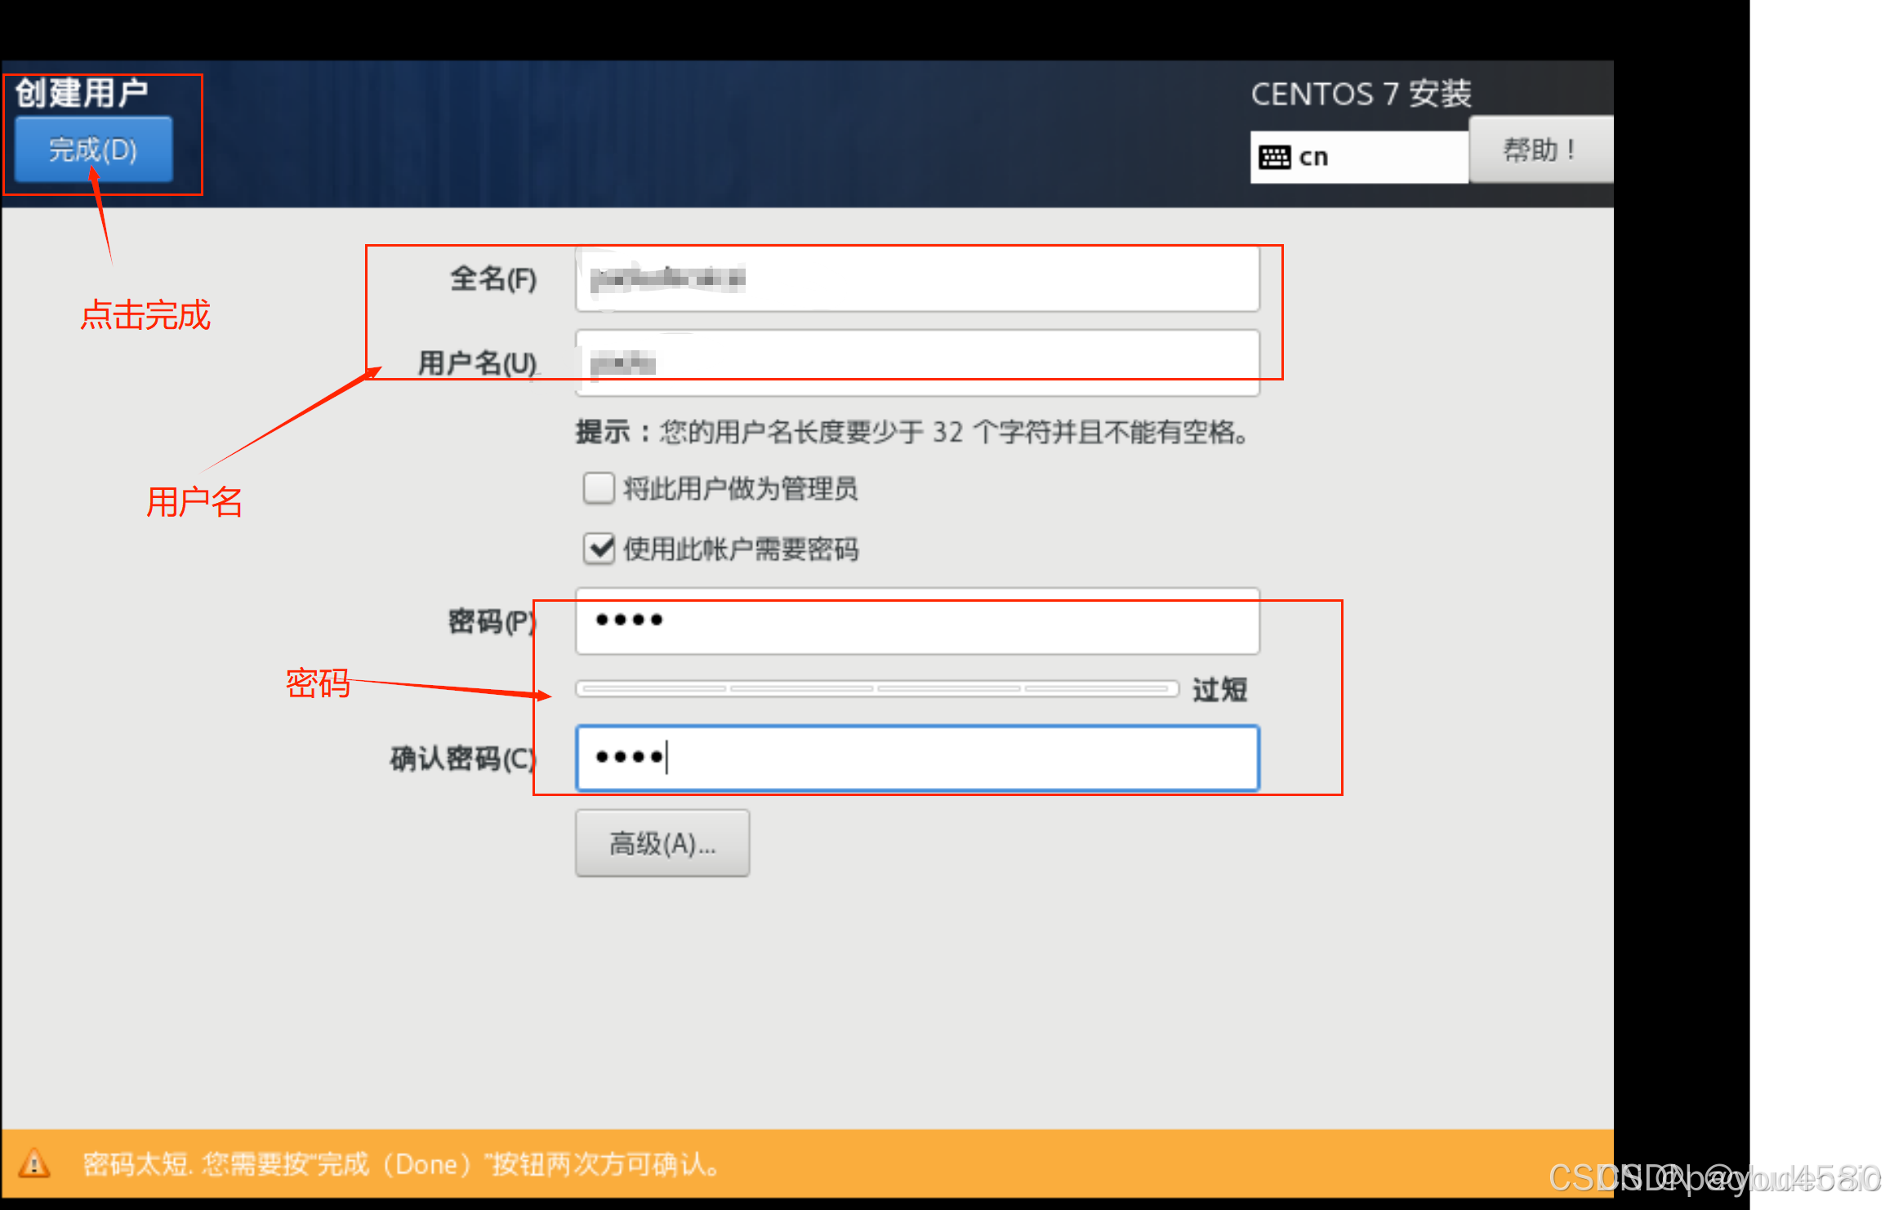Click the confirm password 确认密码 field
This screenshot has height=1210, width=1885.
917,758
